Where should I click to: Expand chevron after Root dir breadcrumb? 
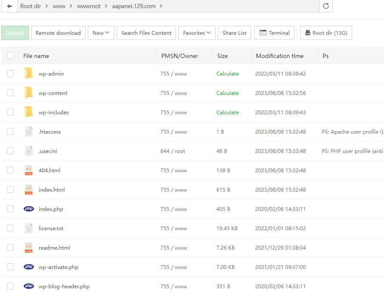pyautogui.click(x=46, y=6)
